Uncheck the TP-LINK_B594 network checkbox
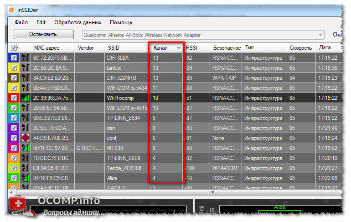 coord(14,118)
